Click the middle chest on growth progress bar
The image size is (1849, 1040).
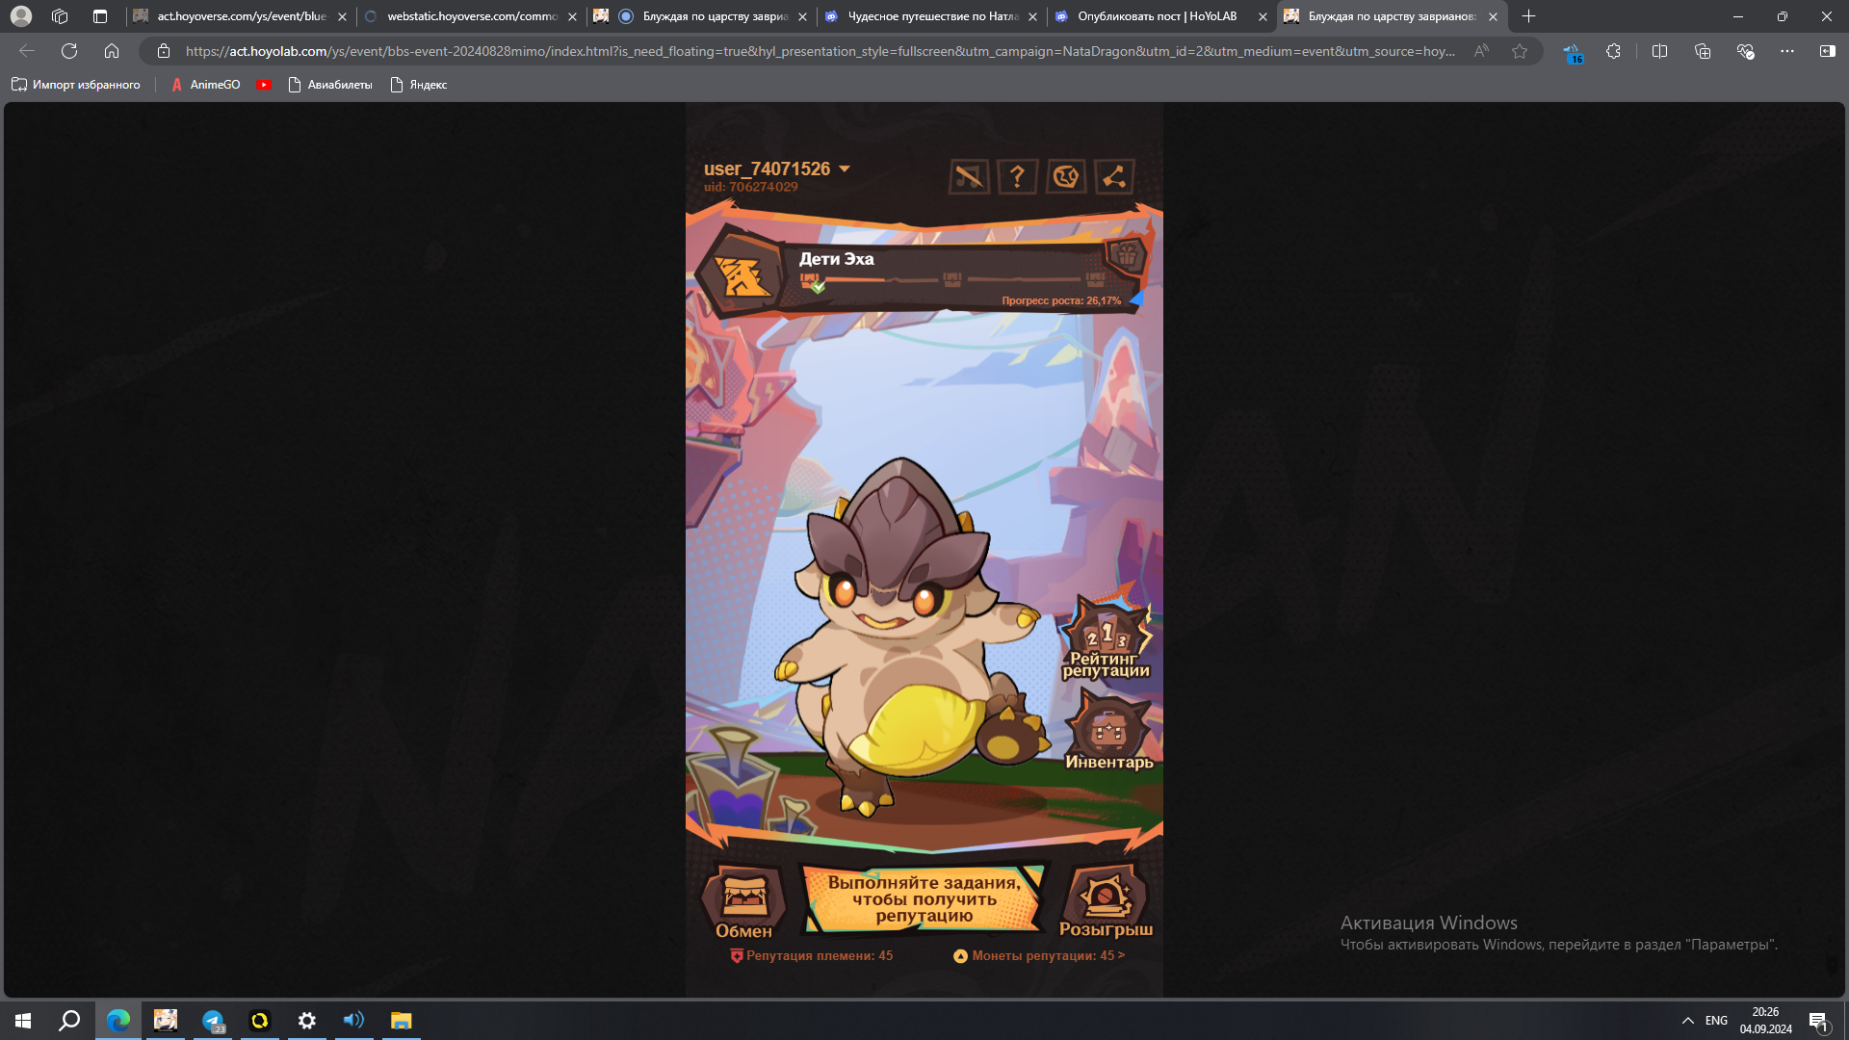[x=952, y=280]
